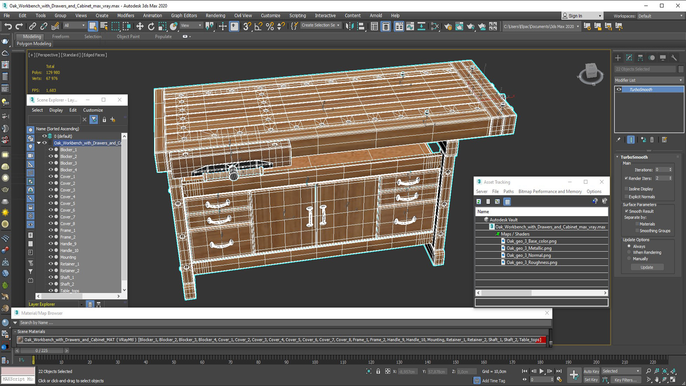Enable the Explicit Normals checkbox

coord(626,197)
